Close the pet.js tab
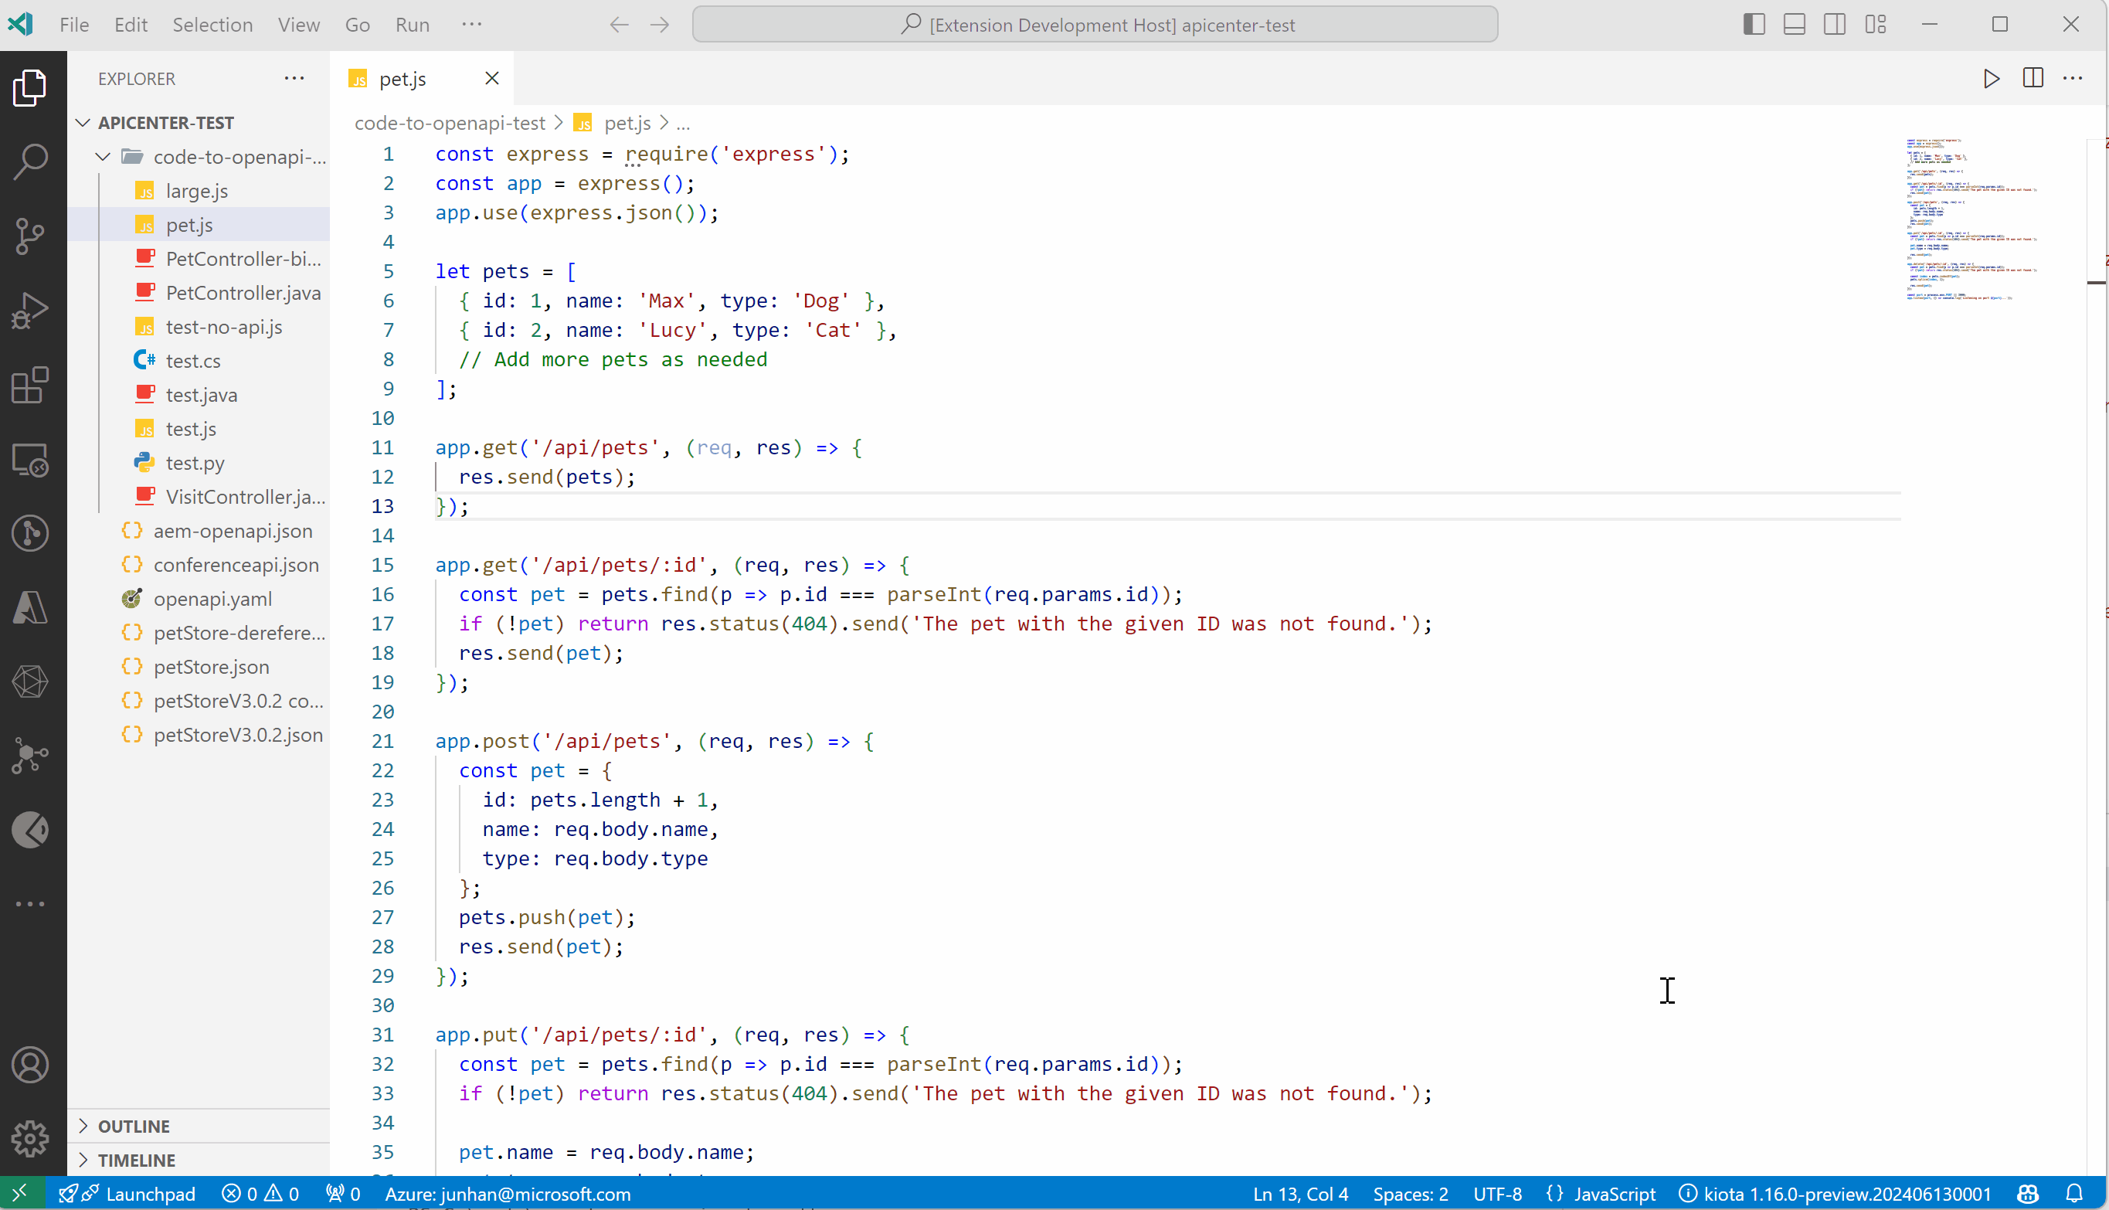Viewport: 2109px width, 1210px height. click(492, 78)
